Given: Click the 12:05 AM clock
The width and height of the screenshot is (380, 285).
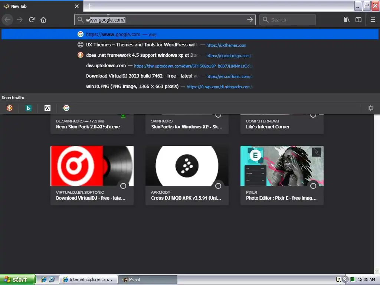Looking at the screenshot, I should pos(366,279).
